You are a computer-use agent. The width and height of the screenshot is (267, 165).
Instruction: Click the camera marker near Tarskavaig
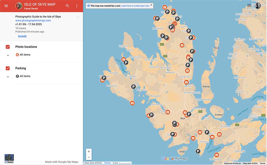click(x=217, y=155)
